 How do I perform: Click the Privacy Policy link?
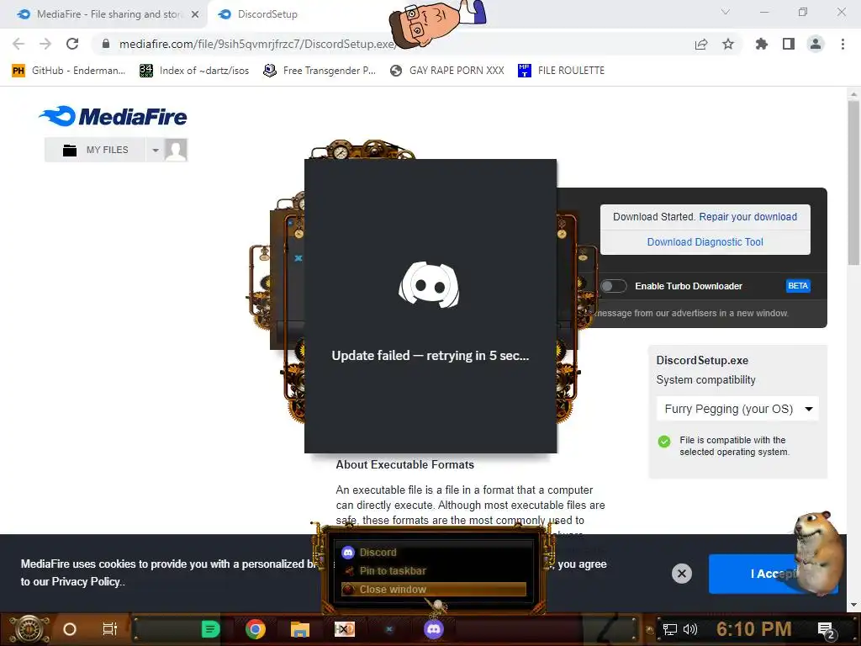(86, 582)
